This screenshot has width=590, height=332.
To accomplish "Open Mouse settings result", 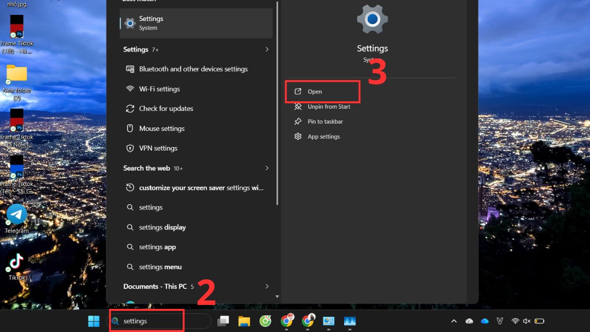I will (x=155, y=128).
